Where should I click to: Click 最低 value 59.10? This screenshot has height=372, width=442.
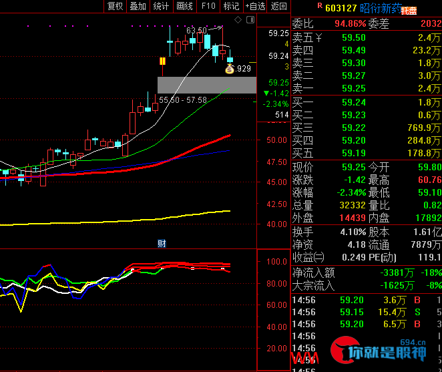pyautogui.click(x=430, y=192)
